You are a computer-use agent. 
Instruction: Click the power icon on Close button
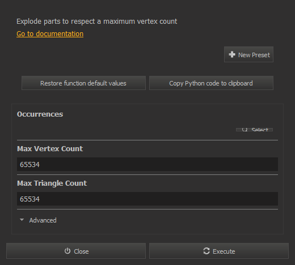pyautogui.click(x=68, y=251)
